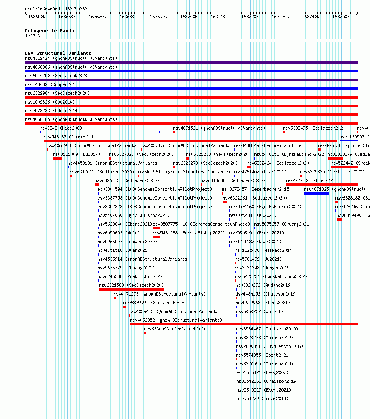Click the nsv5616090 (Ebert2021) label
This screenshot has width=370, height=419.
coord(257,233)
